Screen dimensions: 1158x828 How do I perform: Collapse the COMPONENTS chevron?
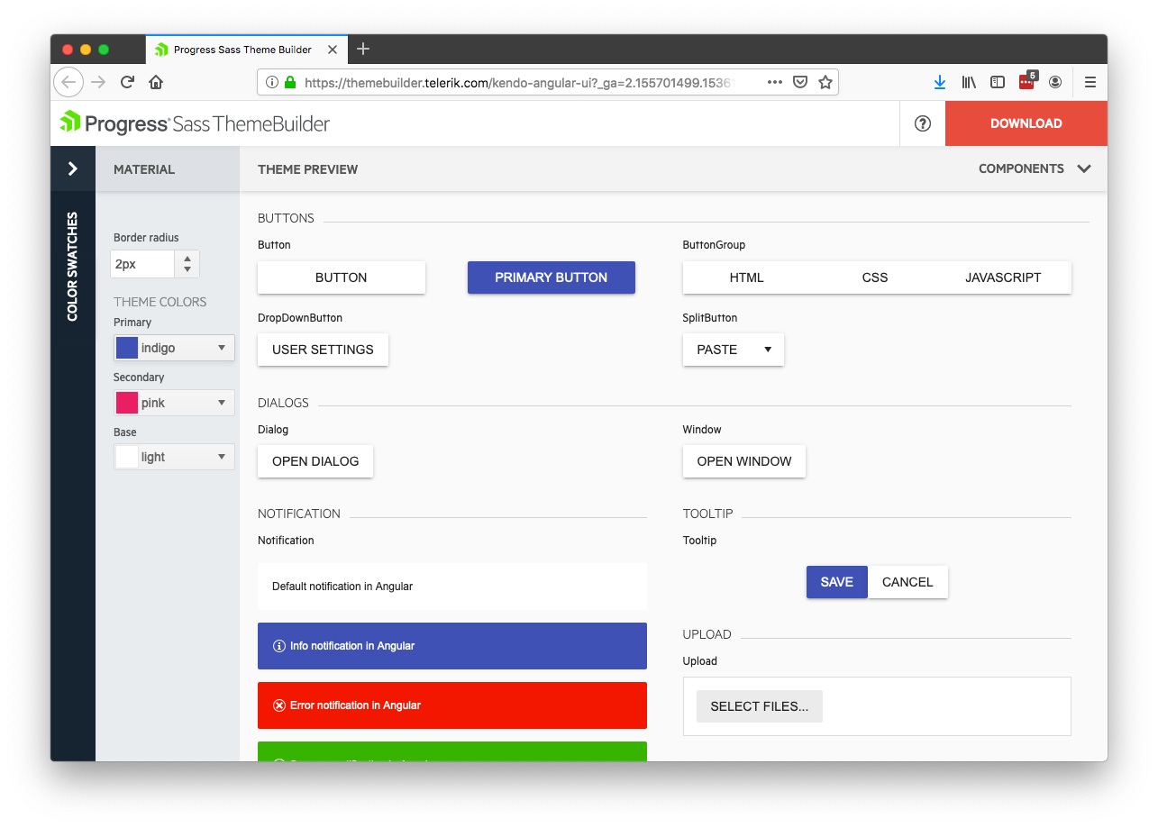pos(1084,168)
